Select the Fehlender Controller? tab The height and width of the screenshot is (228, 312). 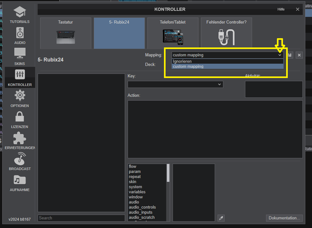click(227, 33)
